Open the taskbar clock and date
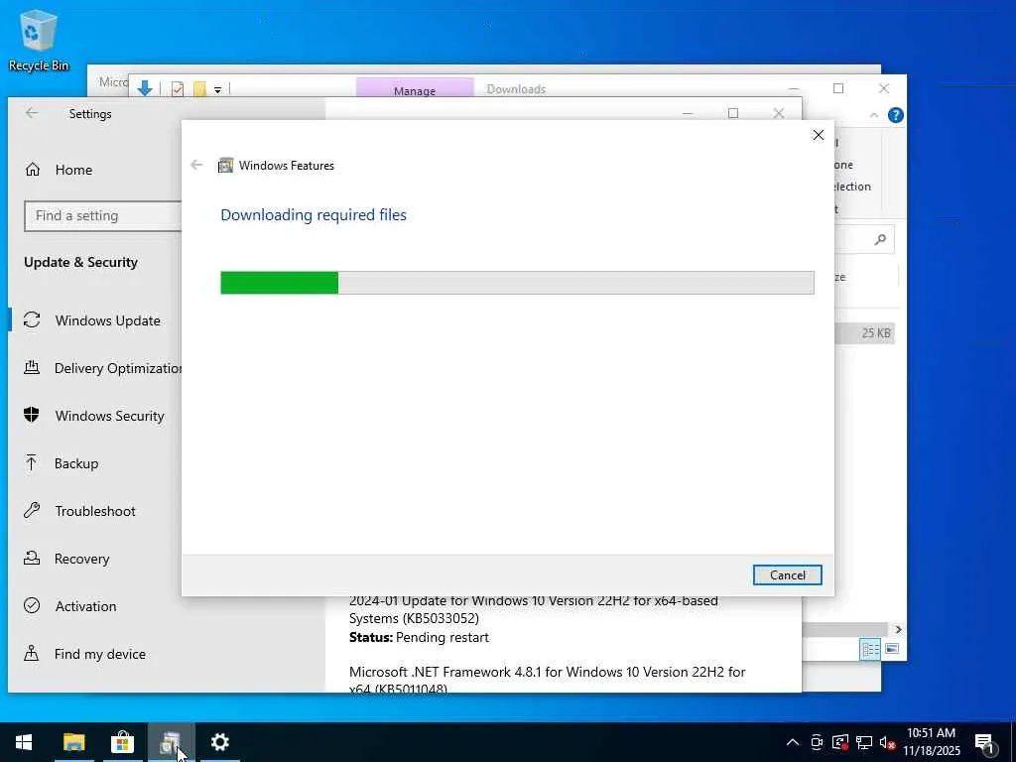The width and height of the screenshot is (1016, 762). coord(932,742)
